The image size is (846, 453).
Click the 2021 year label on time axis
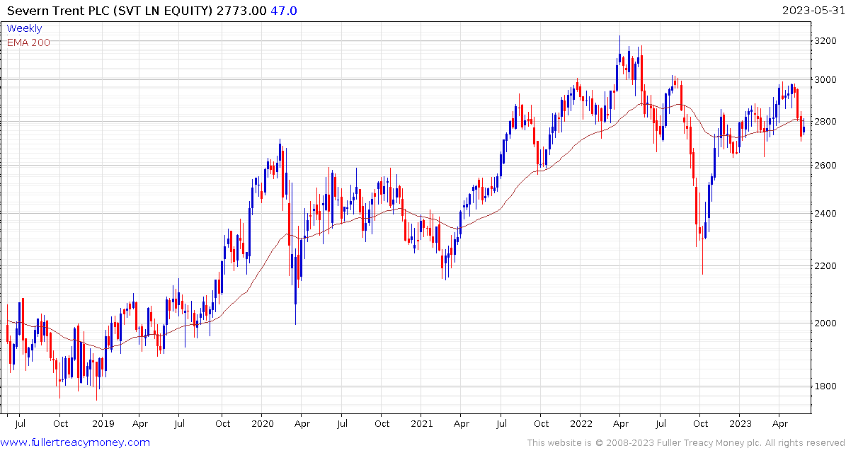click(x=421, y=425)
